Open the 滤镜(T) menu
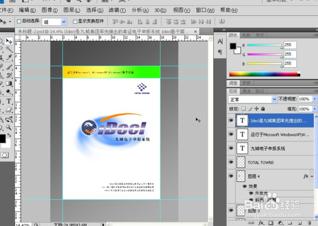This screenshot has height=226, width=318. 117,10
